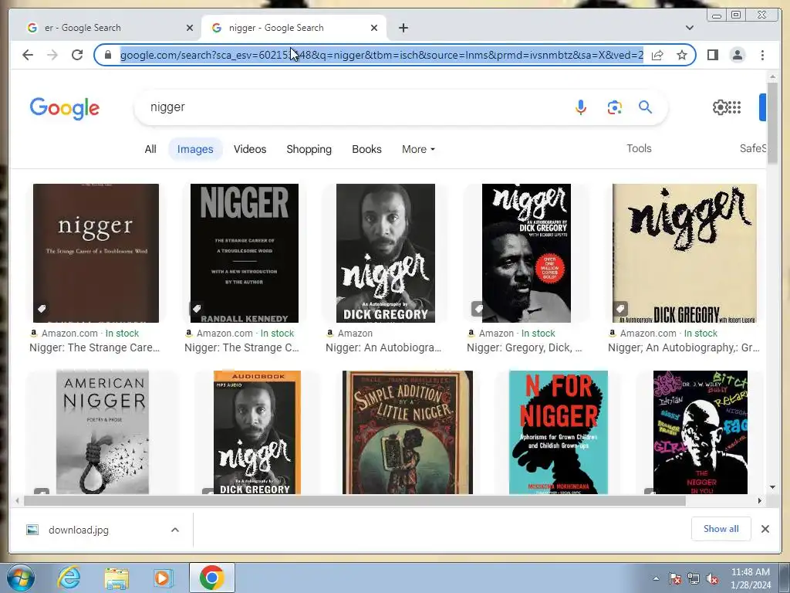Close the downloads bar
The height and width of the screenshot is (593, 790).
point(765,528)
